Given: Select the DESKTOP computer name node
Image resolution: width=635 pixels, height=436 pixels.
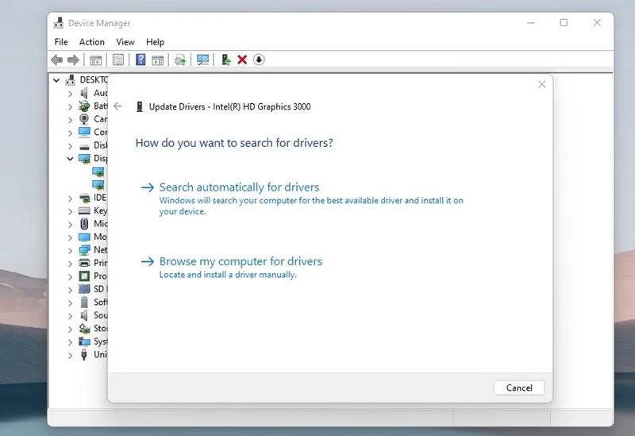Looking at the screenshot, I should click(94, 80).
